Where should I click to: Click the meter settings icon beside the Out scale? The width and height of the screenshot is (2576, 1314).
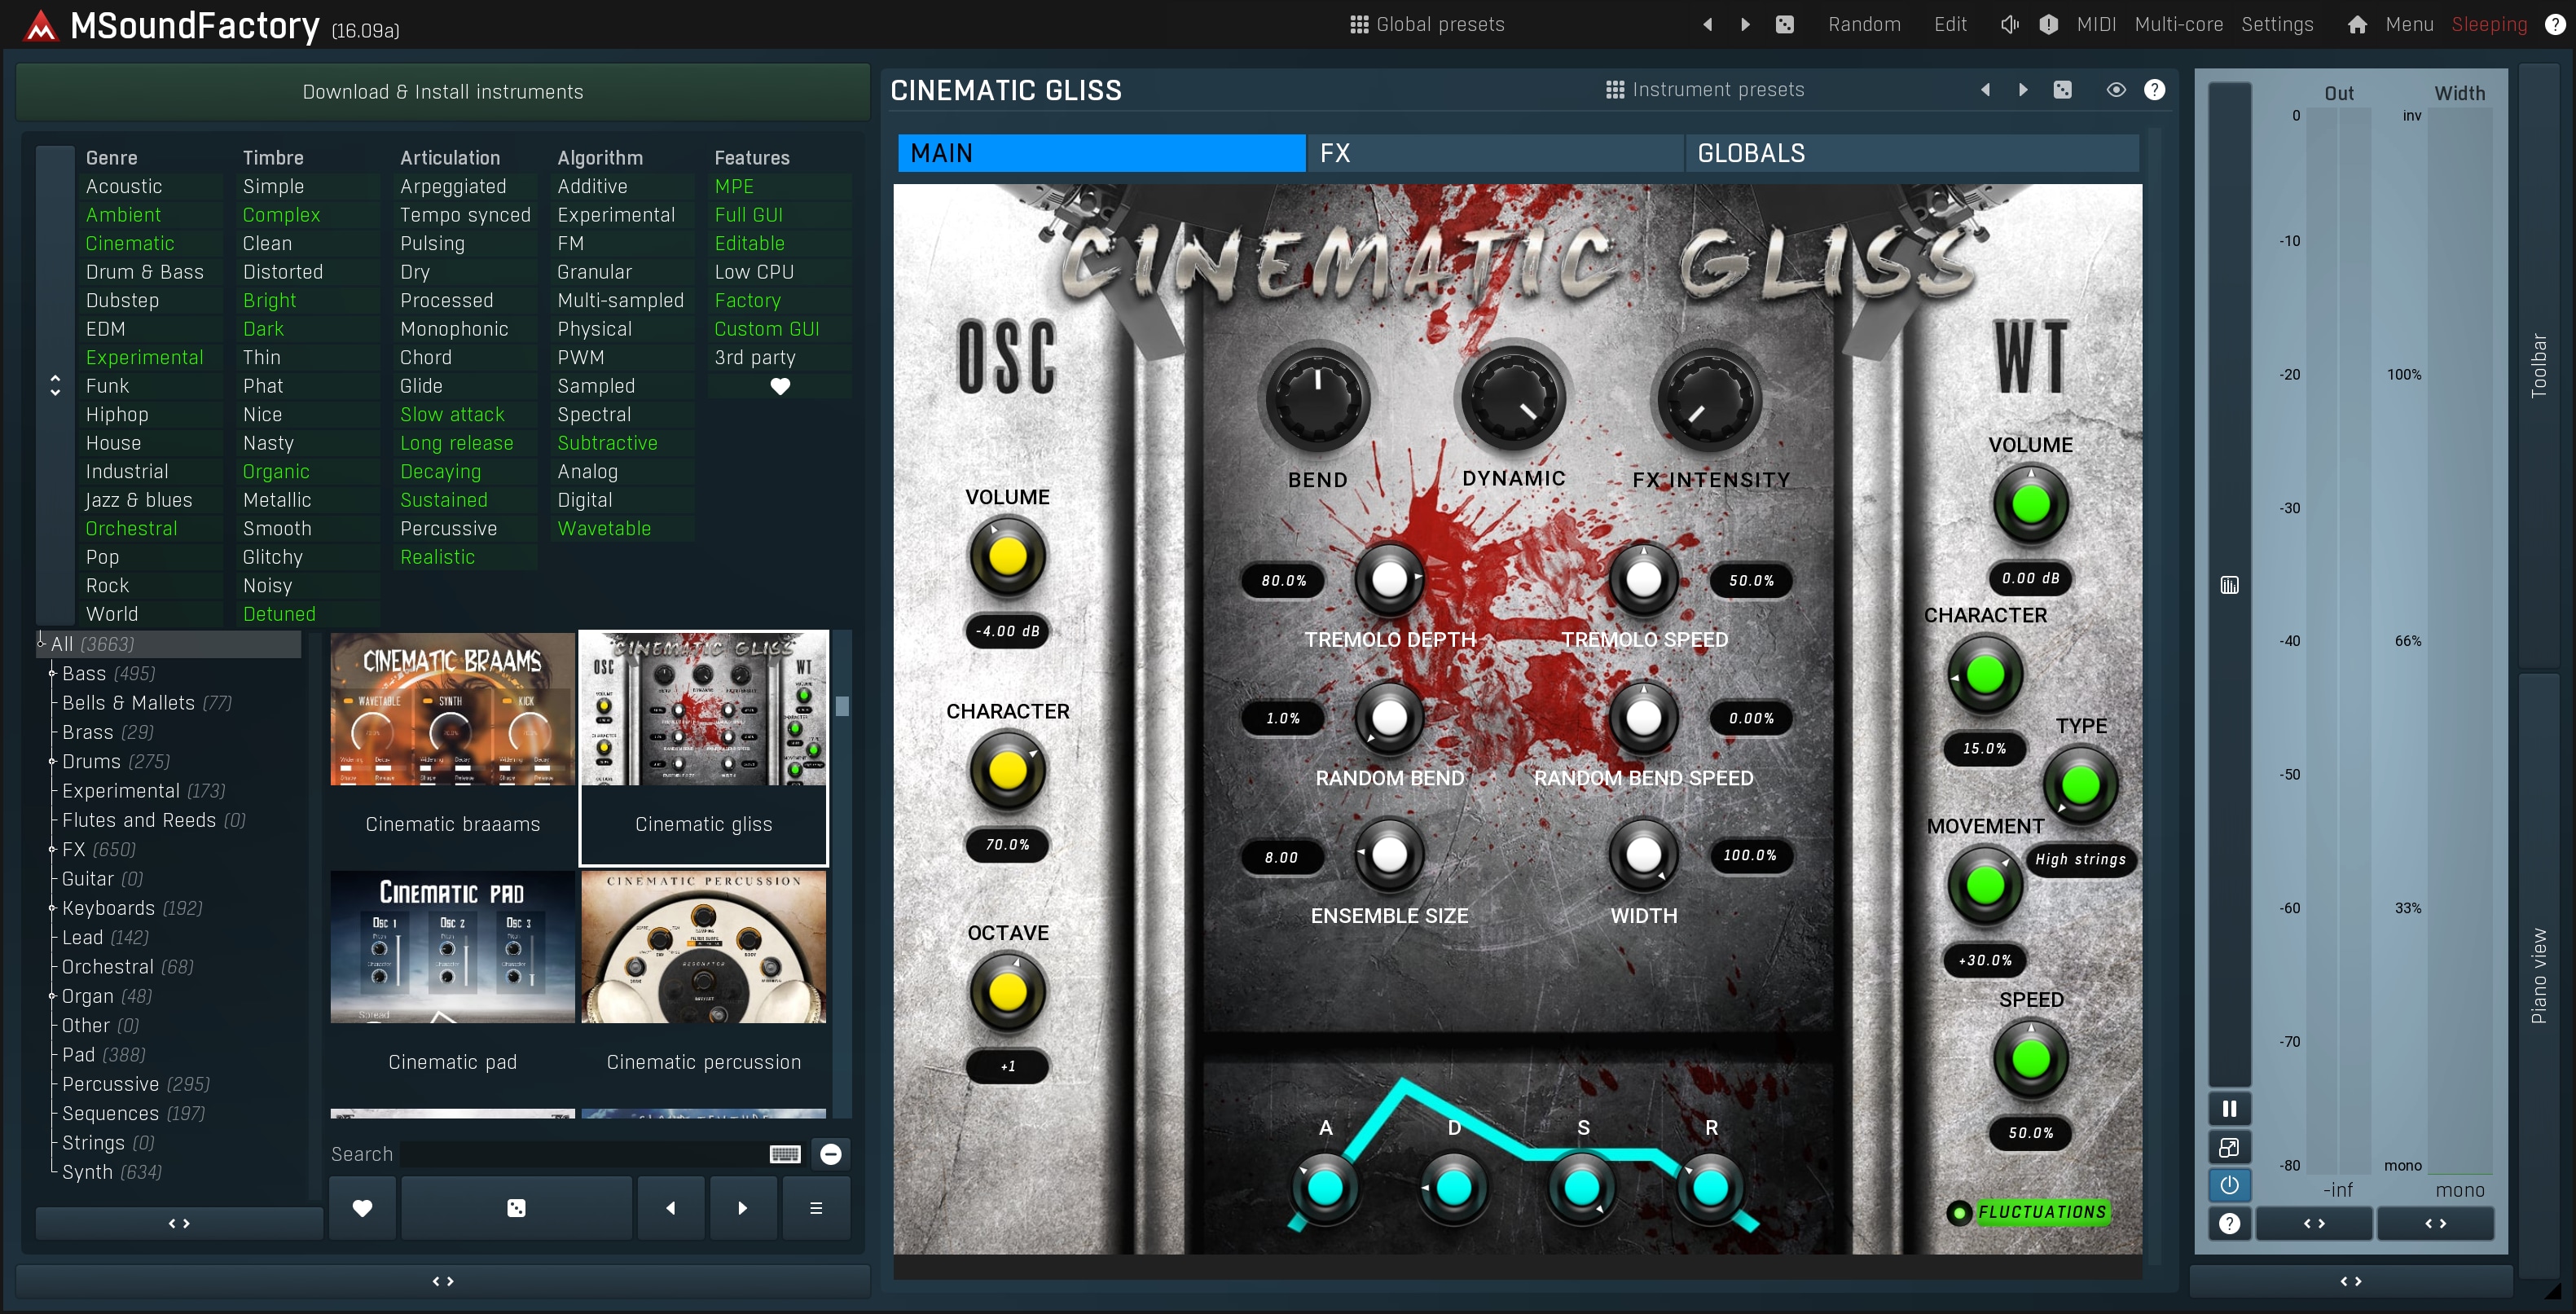click(2230, 585)
